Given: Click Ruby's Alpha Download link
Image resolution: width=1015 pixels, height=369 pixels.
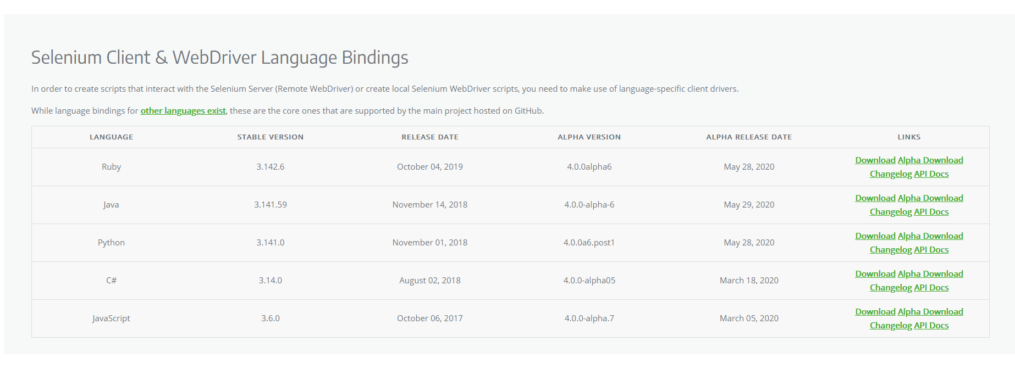Looking at the screenshot, I should pyautogui.click(x=930, y=160).
